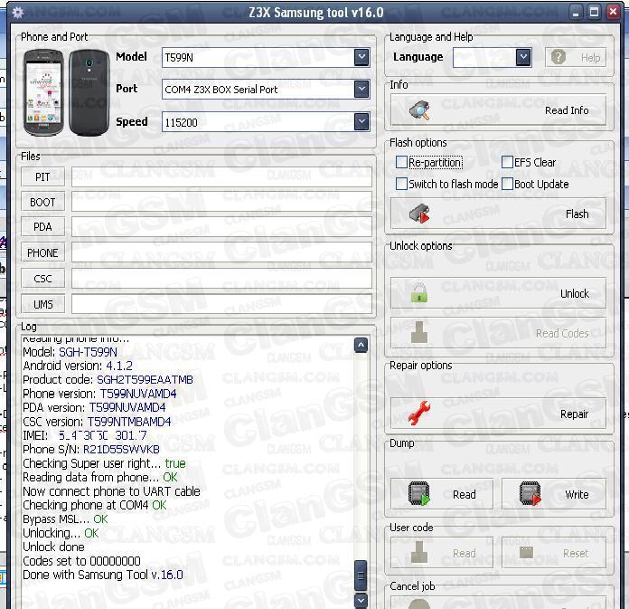The width and height of the screenshot is (629, 609).
Task: Click the front view phone image
Action: coord(43,92)
